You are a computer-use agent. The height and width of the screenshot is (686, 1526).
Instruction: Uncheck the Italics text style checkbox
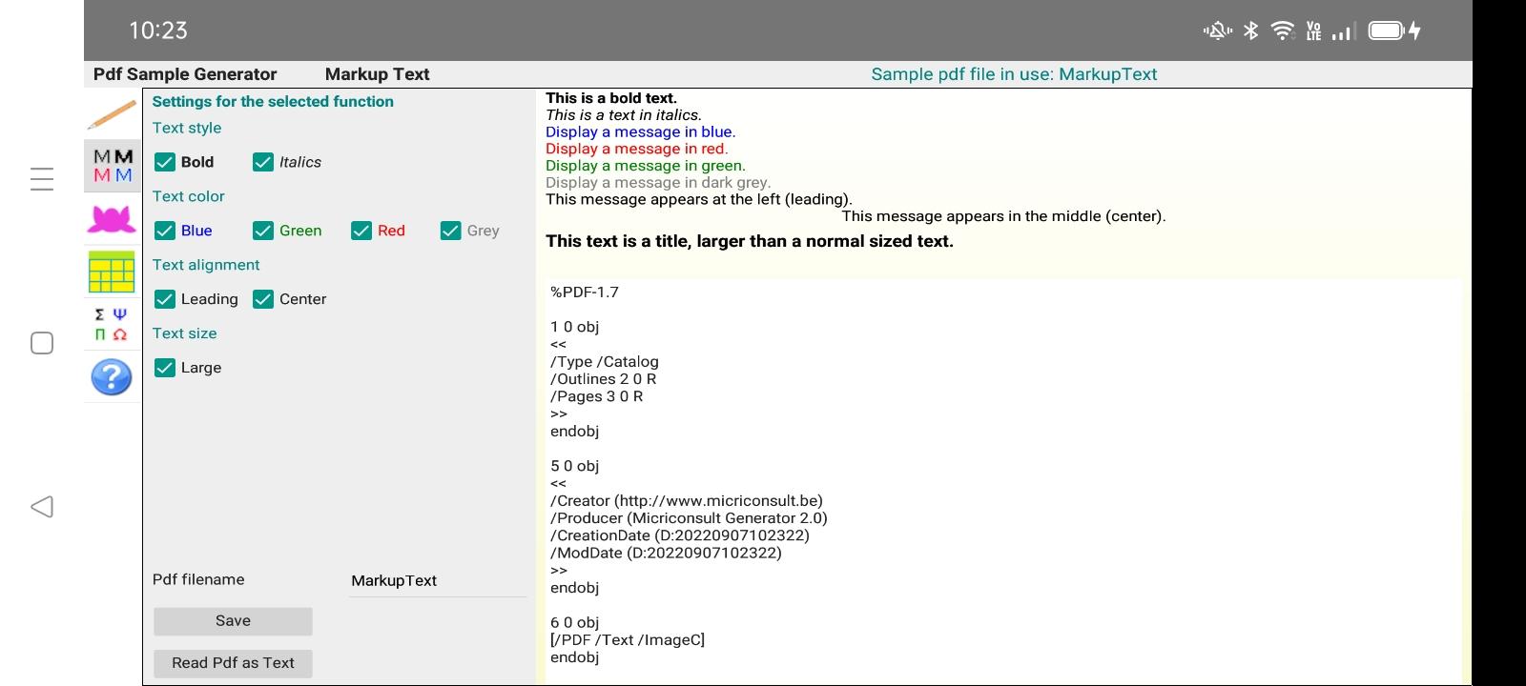tap(263, 162)
